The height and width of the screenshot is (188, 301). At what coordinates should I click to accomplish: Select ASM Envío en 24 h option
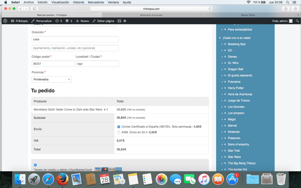119,132
